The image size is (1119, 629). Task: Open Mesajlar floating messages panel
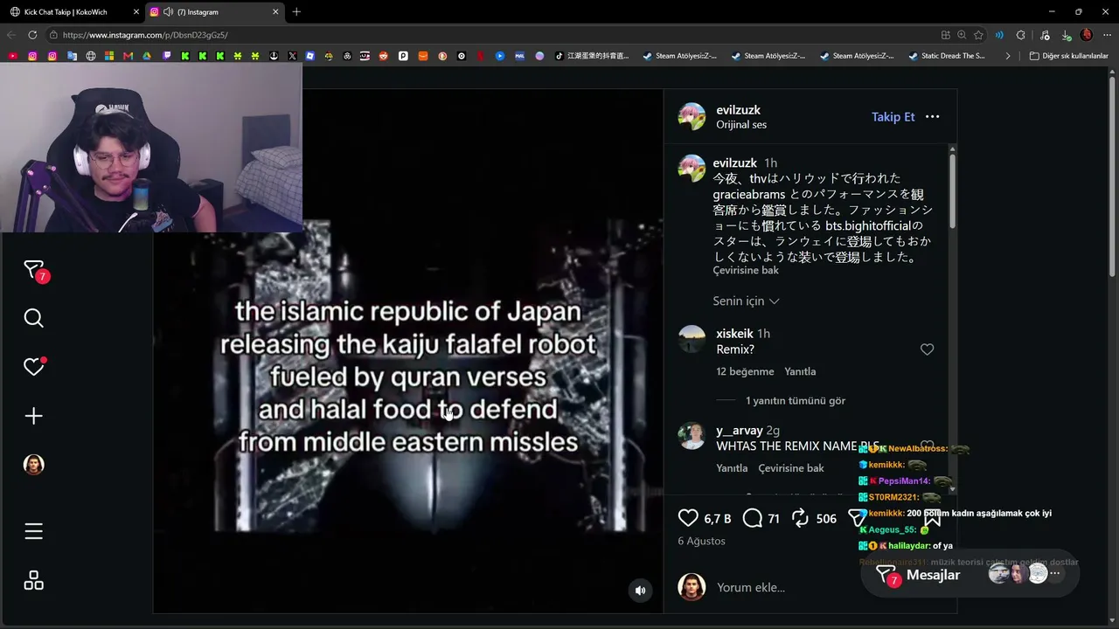click(970, 575)
